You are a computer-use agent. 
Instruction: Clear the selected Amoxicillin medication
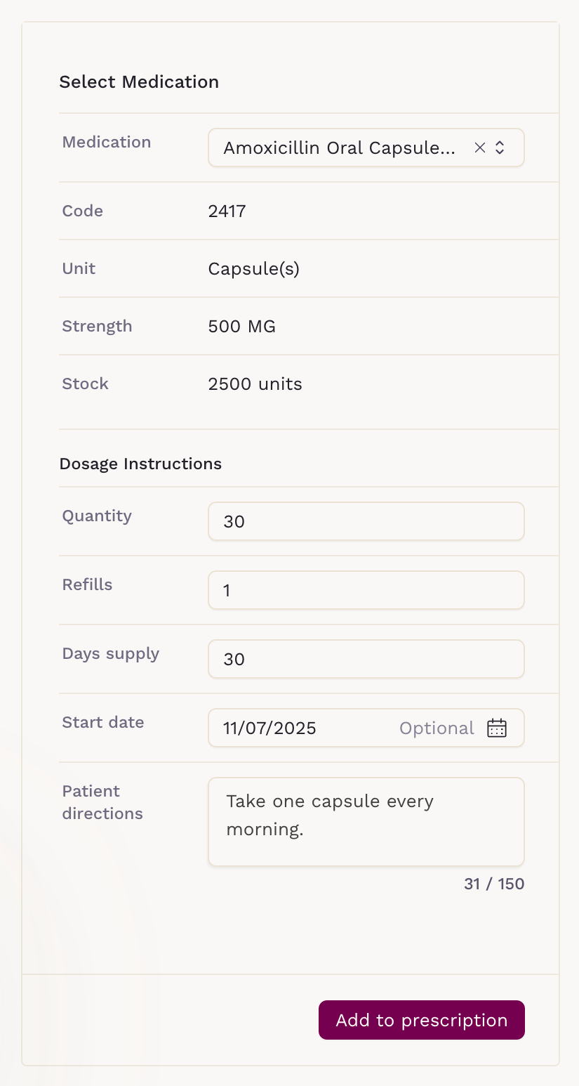[x=480, y=148]
